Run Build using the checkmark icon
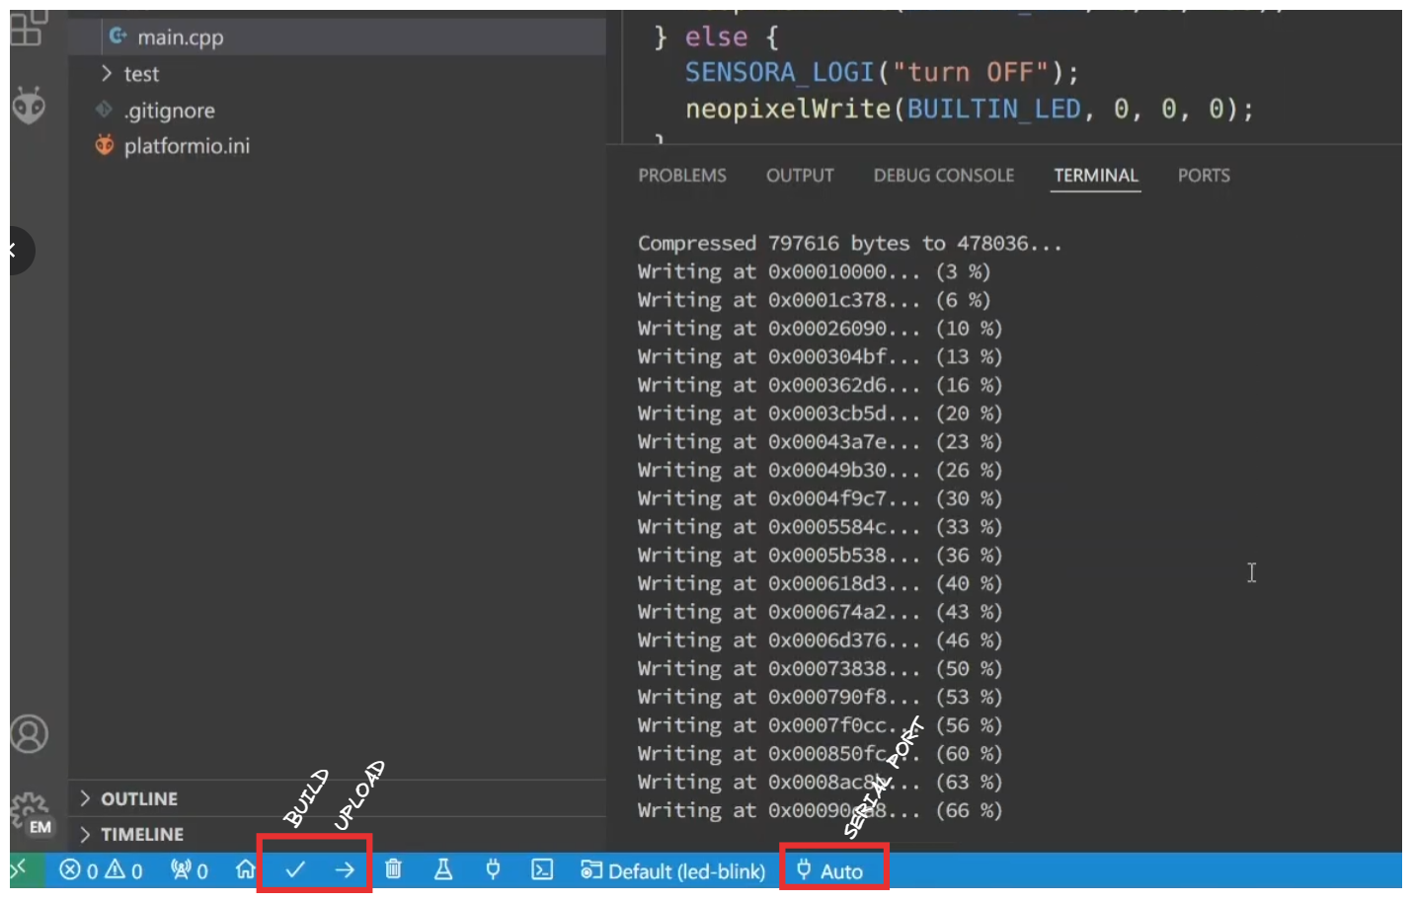The width and height of the screenshot is (1412, 903). 294,870
